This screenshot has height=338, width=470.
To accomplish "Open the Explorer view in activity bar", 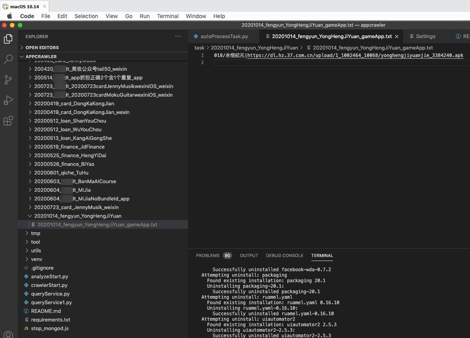I will click(8, 39).
